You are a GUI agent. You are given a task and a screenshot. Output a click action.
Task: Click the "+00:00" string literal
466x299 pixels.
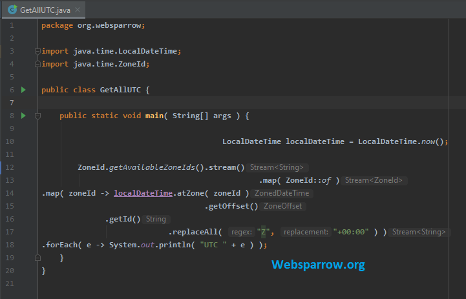pos(351,232)
